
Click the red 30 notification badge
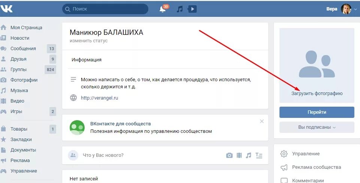click(x=166, y=6)
